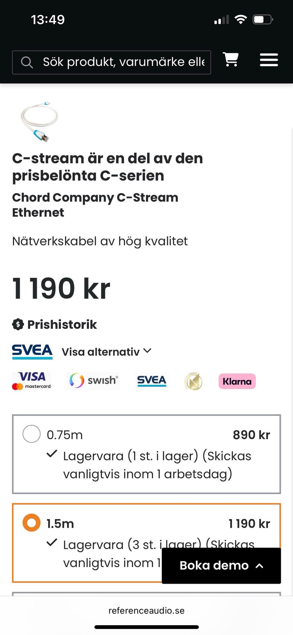
Task: Open the shopping cart
Action: click(x=231, y=60)
